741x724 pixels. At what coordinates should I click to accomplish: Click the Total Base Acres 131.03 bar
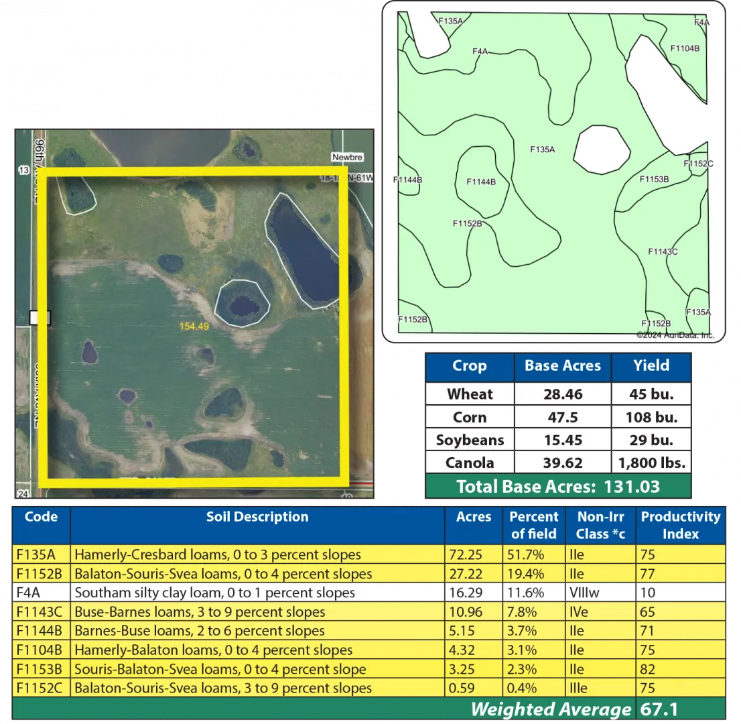557,487
